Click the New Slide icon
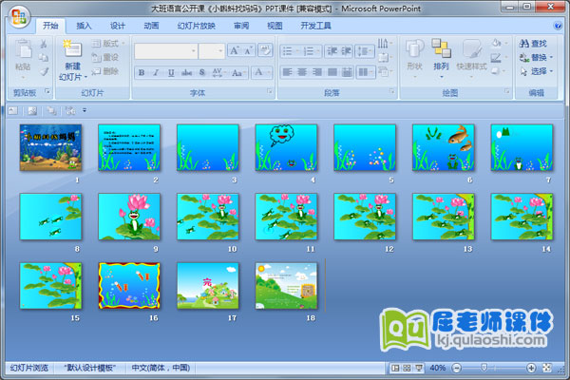The height and width of the screenshot is (380, 570). pyautogui.click(x=71, y=51)
